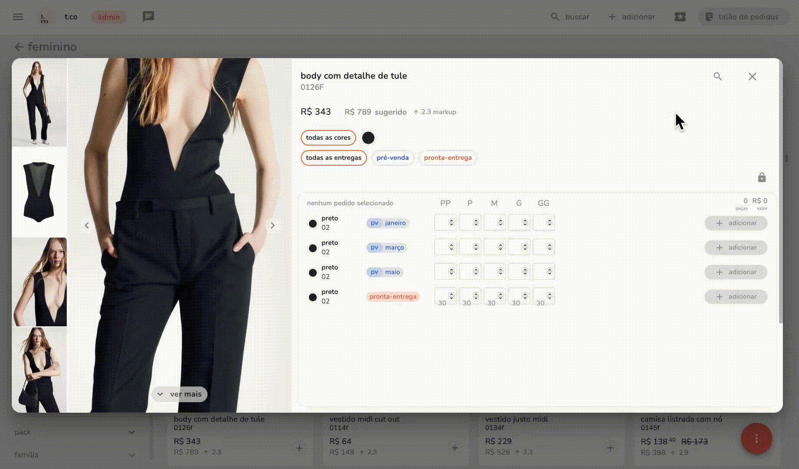Click the lock icon above size grid
Screen dimensions: 799x469
(762, 178)
